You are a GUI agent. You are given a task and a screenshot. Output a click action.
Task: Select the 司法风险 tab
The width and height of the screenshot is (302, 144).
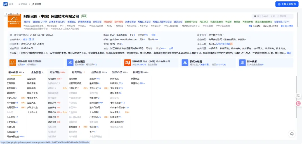(58, 72)
